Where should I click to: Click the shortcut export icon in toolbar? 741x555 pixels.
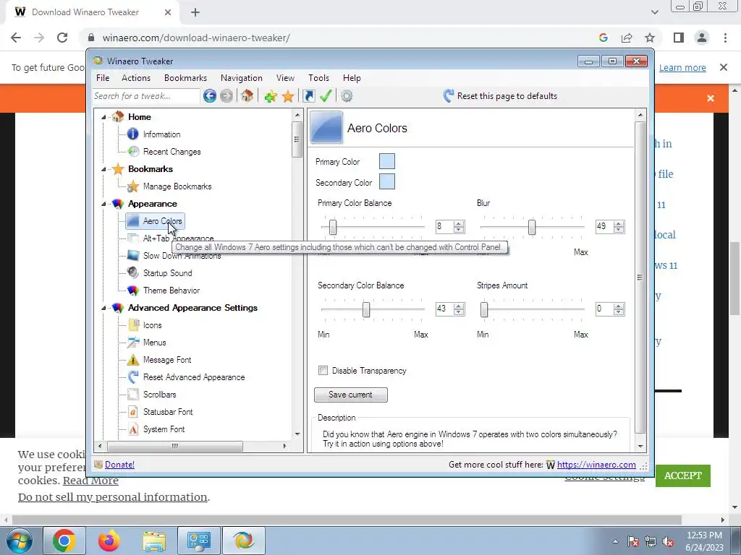point(308,96)
